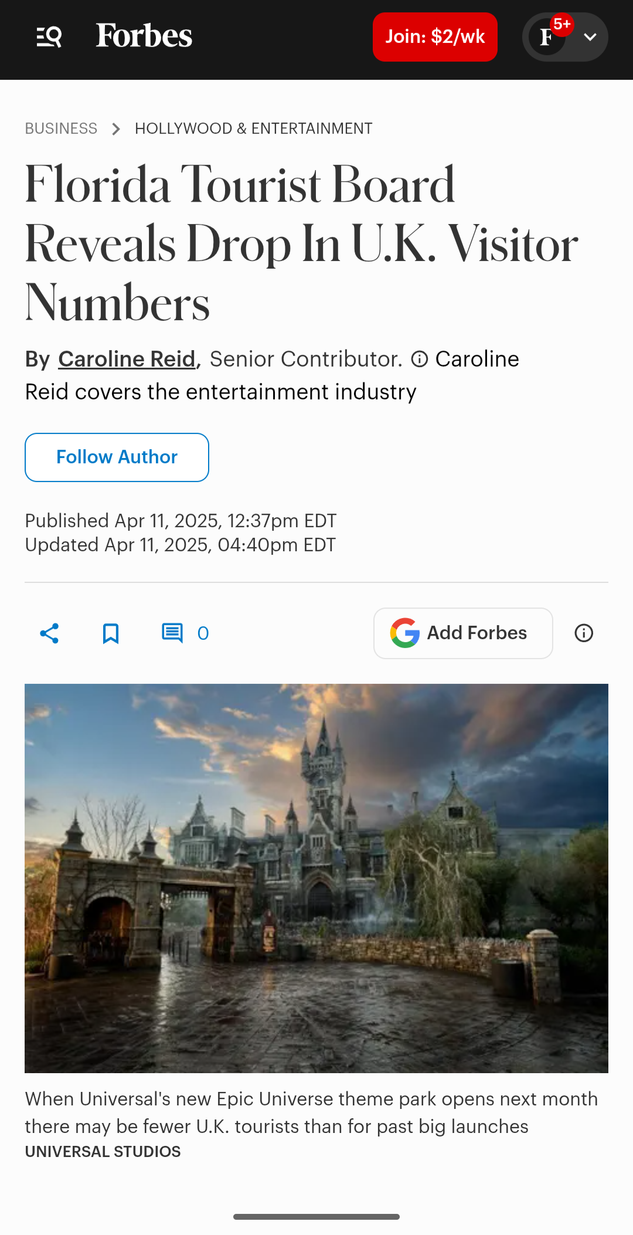The image size is (633, 1235).
Task: Open the comments icon
Action: point(172,633)
